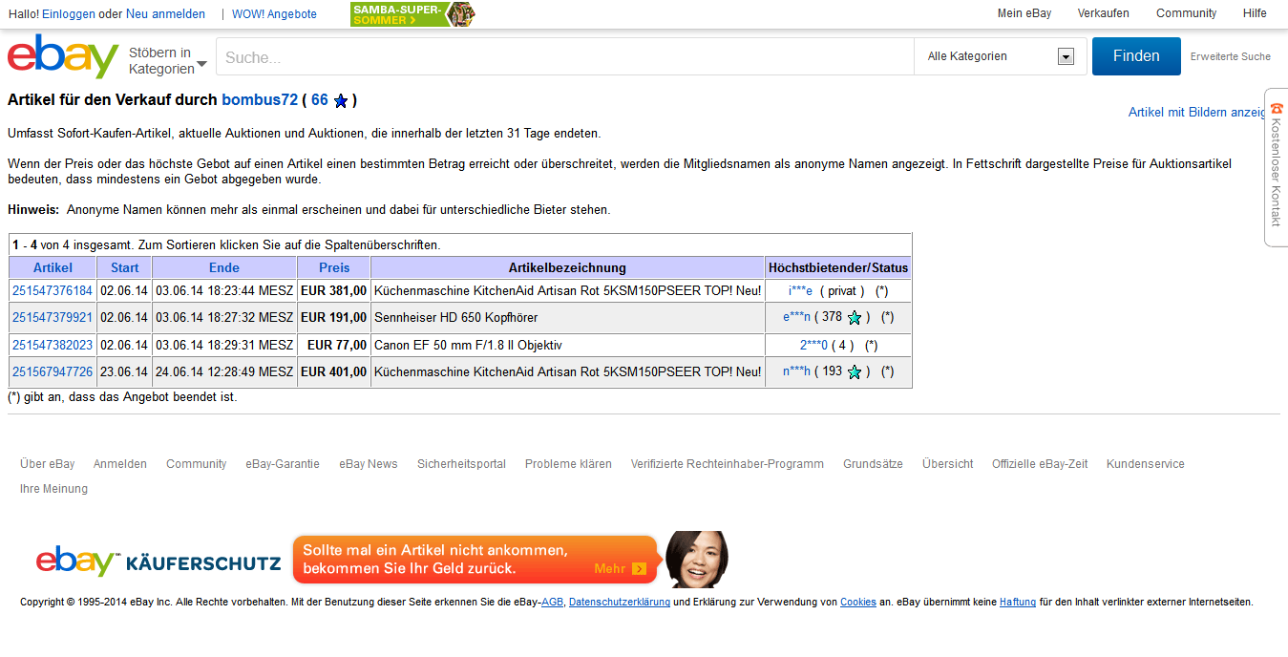The height and width of the screenshot is (657, 1288).
Task: Open item number 251547376184
Action: click(x=53, y=290)
